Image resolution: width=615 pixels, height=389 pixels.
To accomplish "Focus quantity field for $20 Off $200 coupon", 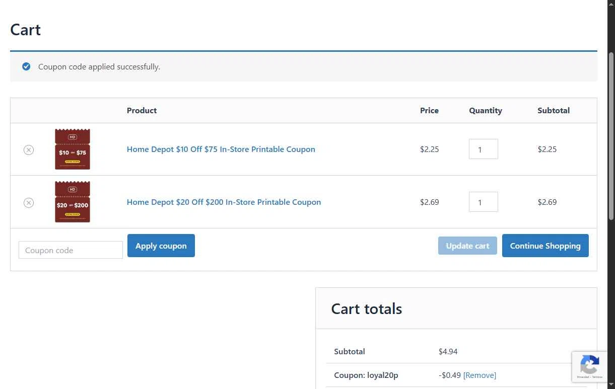I will point(484,202).
